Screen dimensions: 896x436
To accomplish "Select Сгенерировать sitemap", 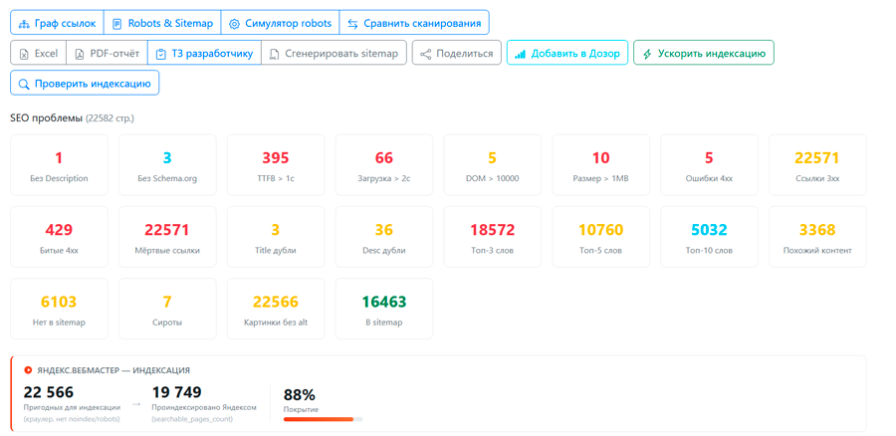I will click(335, 54).
